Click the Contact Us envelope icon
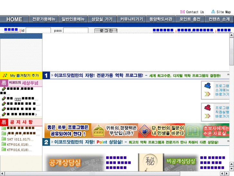 [183, 12]
